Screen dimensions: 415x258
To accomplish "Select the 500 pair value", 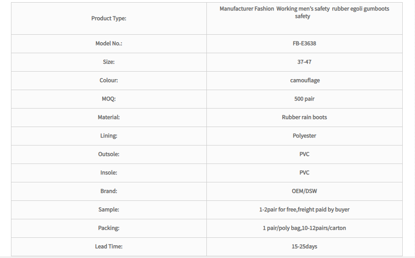I will (304, 99).
